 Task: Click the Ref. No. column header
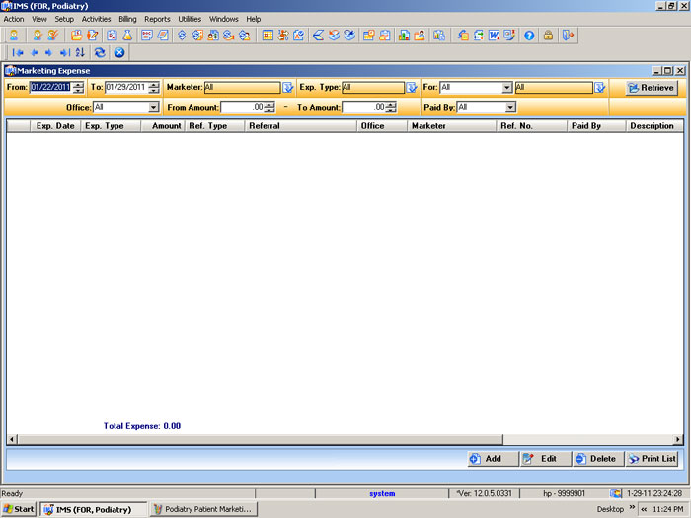tap(531, 126)
